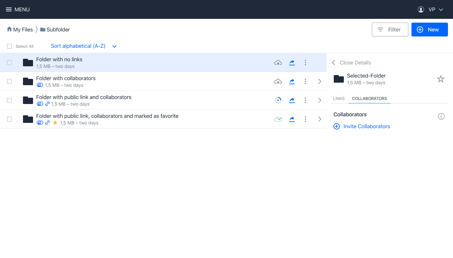This screenshot has width=453, height=258.
Task: Click folder icon of Folder with public link and collaborators
Action: (28, 100)
